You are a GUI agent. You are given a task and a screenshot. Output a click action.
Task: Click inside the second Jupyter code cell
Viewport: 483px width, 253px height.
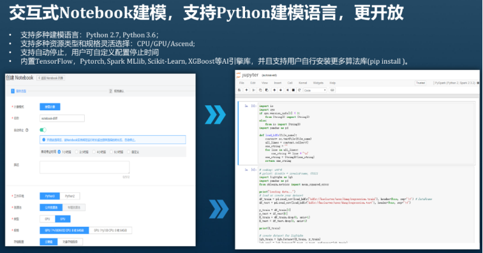point(366,205)
